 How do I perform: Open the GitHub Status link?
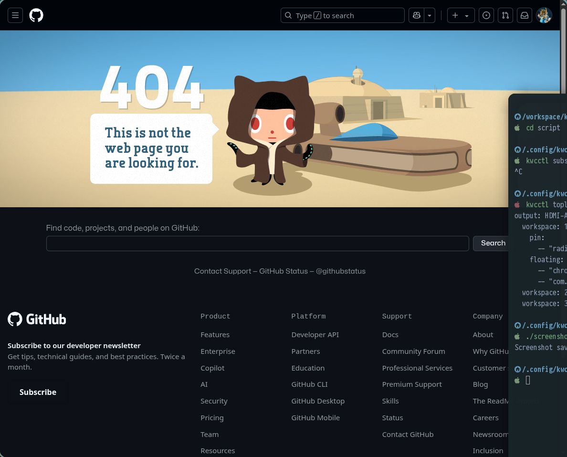coord(283,271)
